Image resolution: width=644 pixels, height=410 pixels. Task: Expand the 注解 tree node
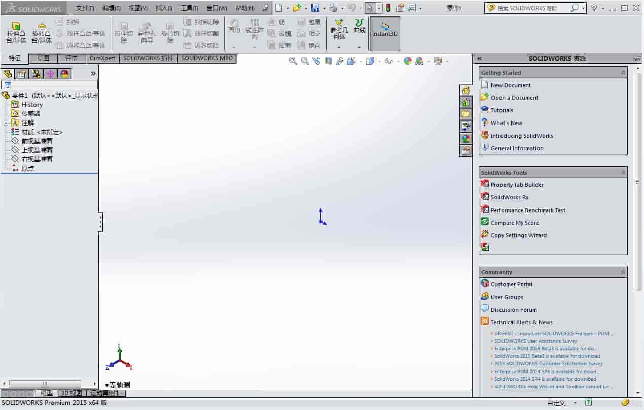coord(5,122)
